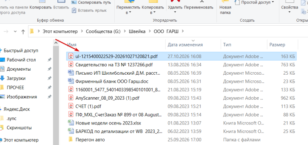The height and width of the screenshot is (145, 308).
Task: Select the .sync folder in sidebar
Action: pyautogui.click(x=11, y=118)
